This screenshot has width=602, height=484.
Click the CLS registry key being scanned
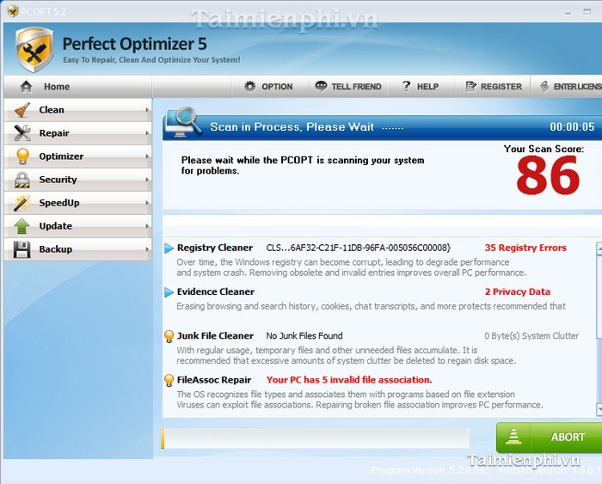[x=359, y=248]
